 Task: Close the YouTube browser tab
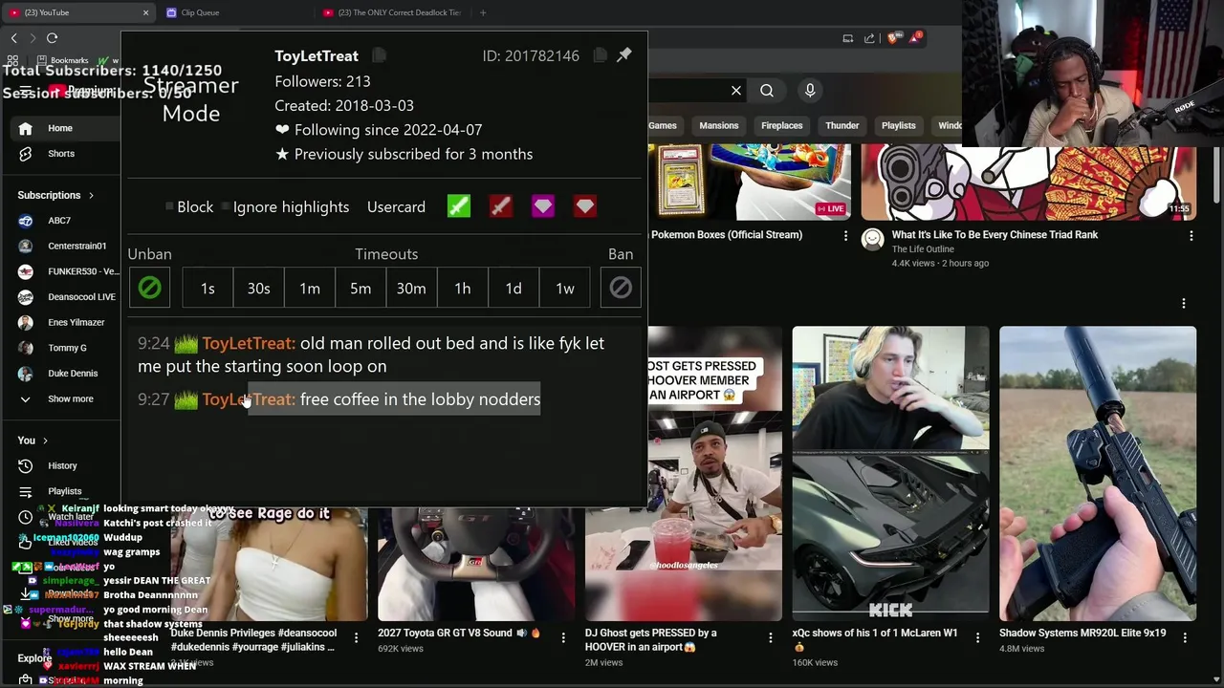click(145, 12)
